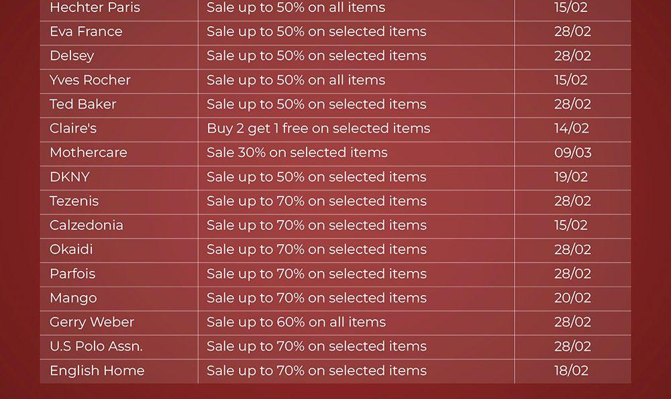Click the Mothercare brand name
671x399 pixels.
(88, 152)
